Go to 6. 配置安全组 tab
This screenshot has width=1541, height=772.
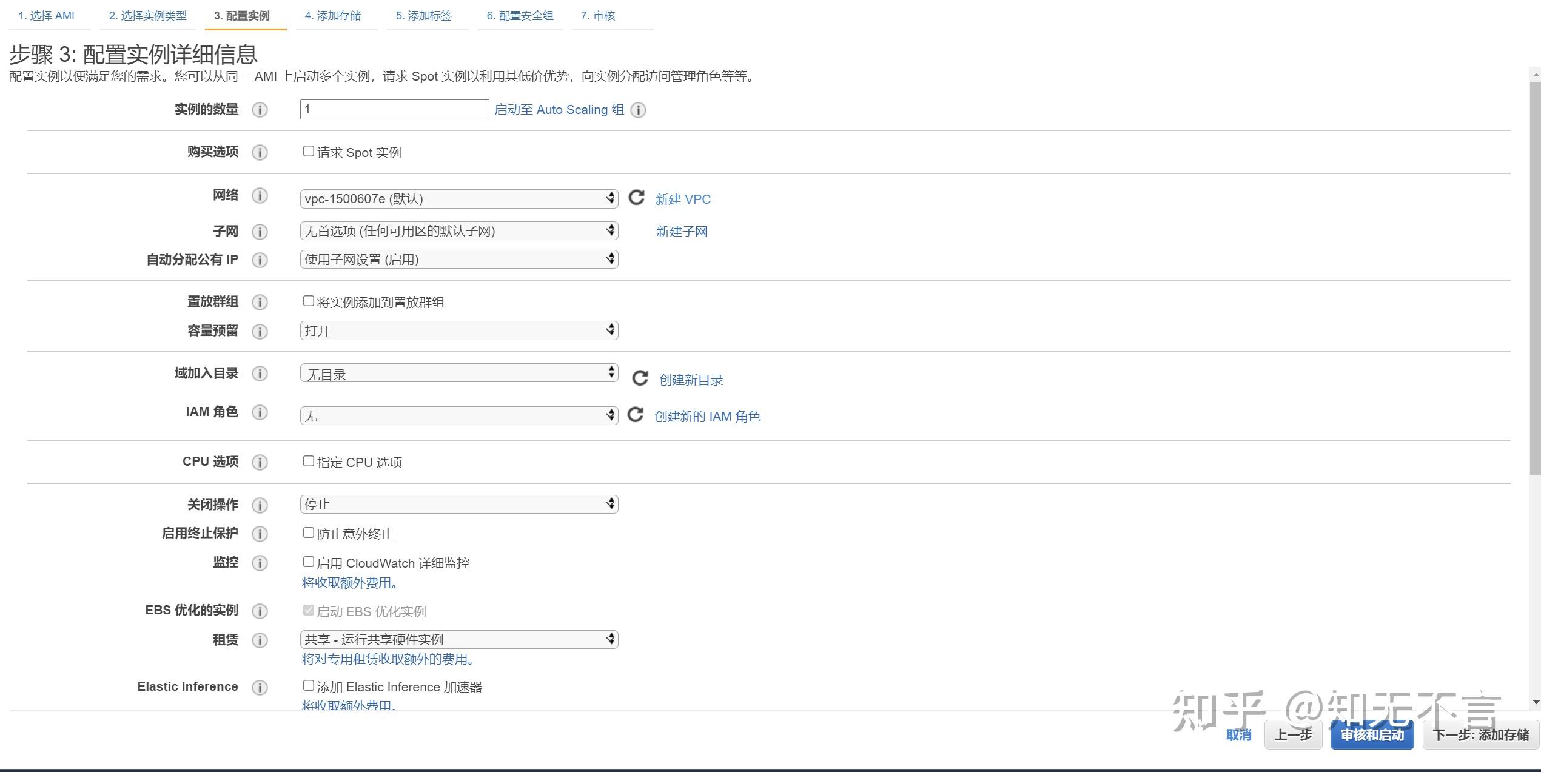coord(520,16)
